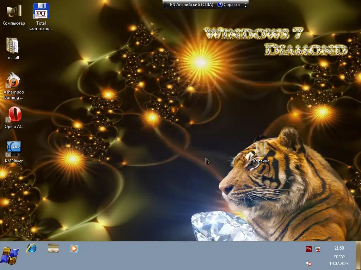Open the Компьютер desktop icon
Screen dimensions: 361x270
14,15
